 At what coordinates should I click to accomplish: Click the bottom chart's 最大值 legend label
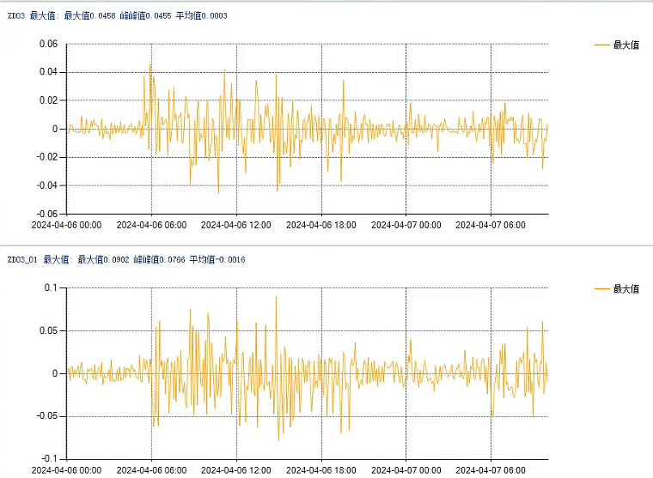click(626, 289)
